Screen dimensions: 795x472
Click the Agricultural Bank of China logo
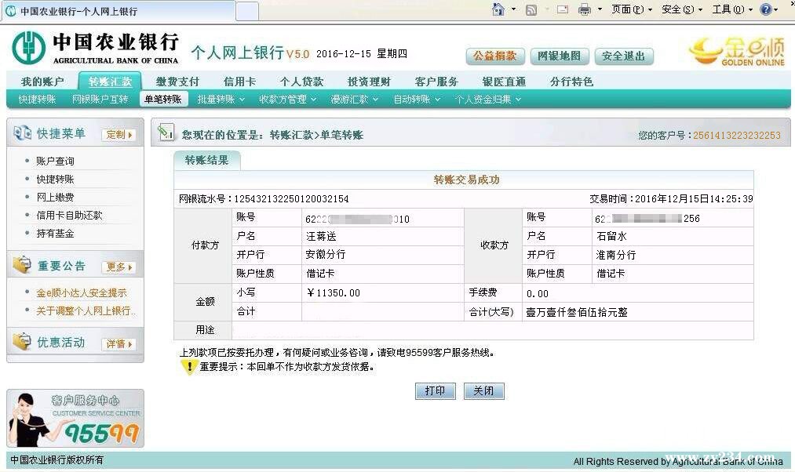(95, 48)
